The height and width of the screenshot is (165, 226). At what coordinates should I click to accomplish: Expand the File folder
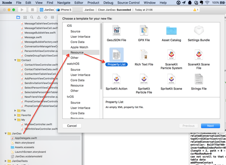[x=15, y=111]
